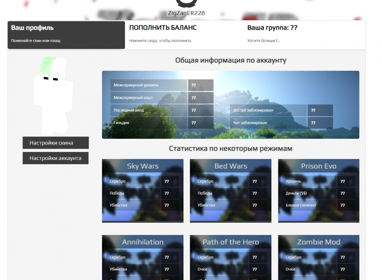Open the Path of the Hero panel
Image resolution: width=382 pixels, height=280 pixels.
click(230, 242)
